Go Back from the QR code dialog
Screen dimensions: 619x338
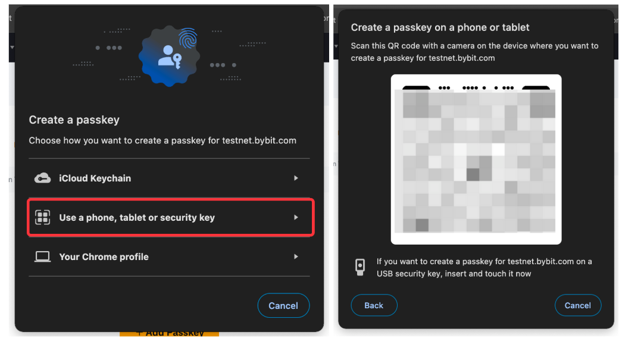point(374,305)
